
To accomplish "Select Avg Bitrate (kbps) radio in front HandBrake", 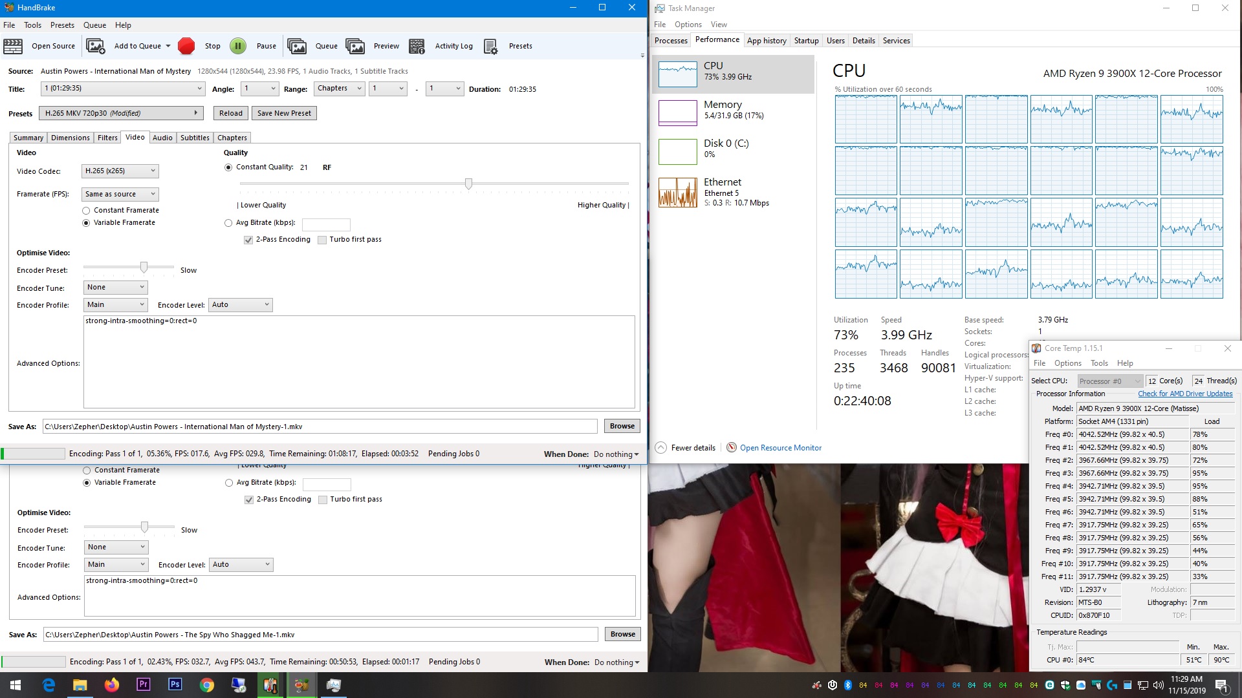I will tap(228, 223).
